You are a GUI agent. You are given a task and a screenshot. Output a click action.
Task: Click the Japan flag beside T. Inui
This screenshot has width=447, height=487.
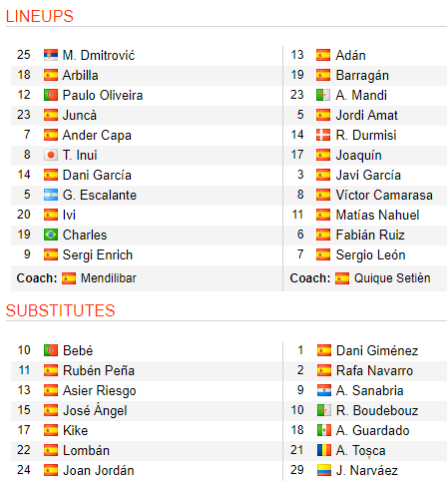(x=51, y=155)
